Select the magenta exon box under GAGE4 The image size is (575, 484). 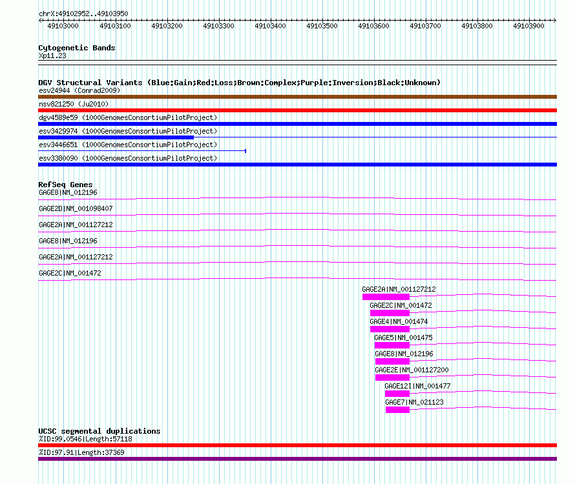390,329
